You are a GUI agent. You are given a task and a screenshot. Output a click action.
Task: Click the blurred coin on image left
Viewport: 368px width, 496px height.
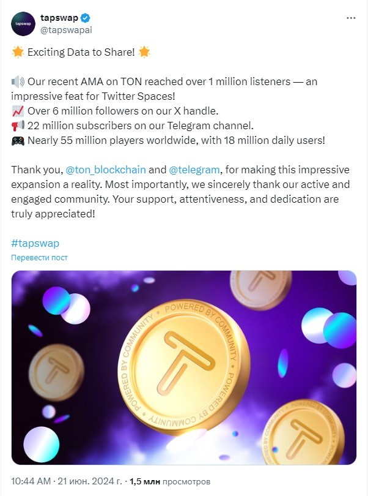56,372
